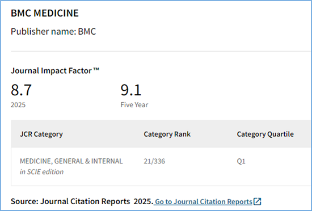This screenshot has width=312, height=211.
Task: Select the BMC MEDICINE journal title
Action: (x=45, y=13)
